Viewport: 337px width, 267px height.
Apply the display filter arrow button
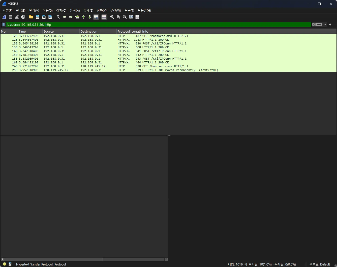pyautogui.click(x=319, y=25)
